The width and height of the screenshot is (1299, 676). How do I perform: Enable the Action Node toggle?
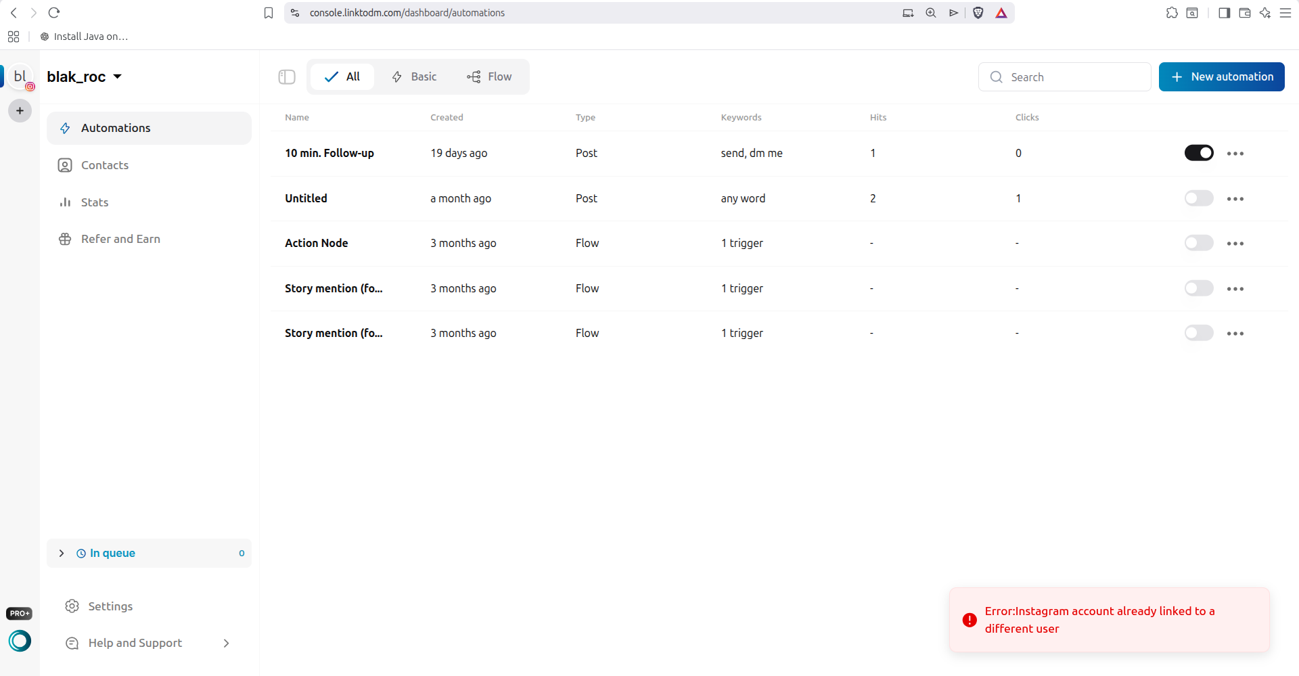1199,243
